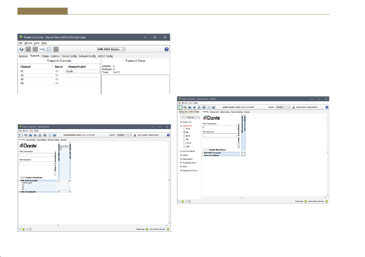The width and height of the screenshot is (365, 257).
Task: Tick the 192k sample rate checkbox
Action: coord(184,147)
